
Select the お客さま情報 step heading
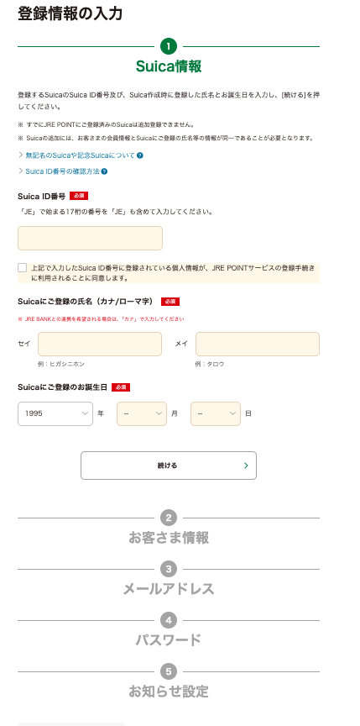(x=169, y=538)
